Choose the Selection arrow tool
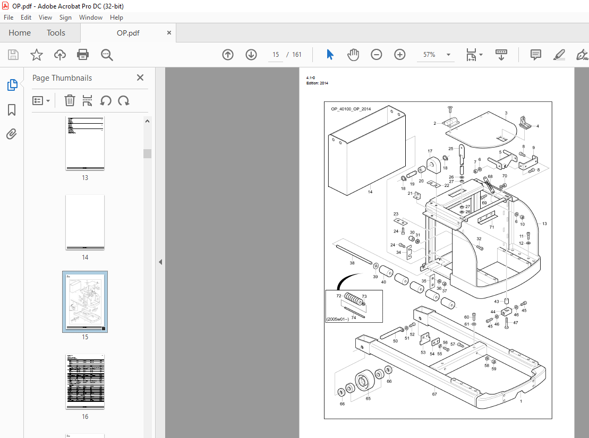Image resolution: width=589 pixels, height=438 pixels. 330,55
